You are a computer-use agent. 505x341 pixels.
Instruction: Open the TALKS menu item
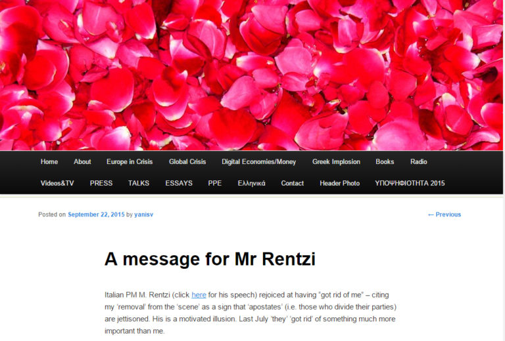[x=139, y=184]
